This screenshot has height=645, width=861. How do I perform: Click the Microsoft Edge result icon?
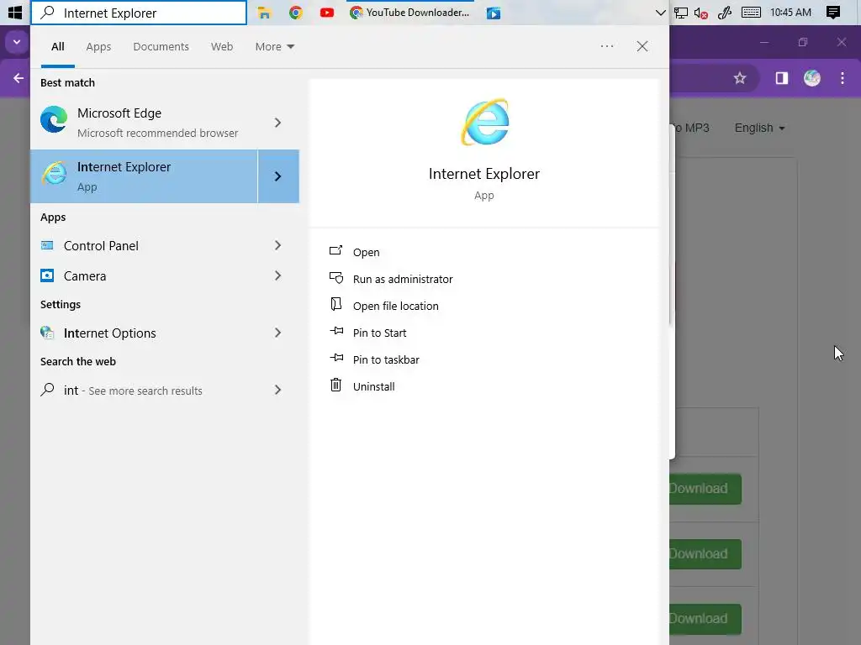click(54, 119)
